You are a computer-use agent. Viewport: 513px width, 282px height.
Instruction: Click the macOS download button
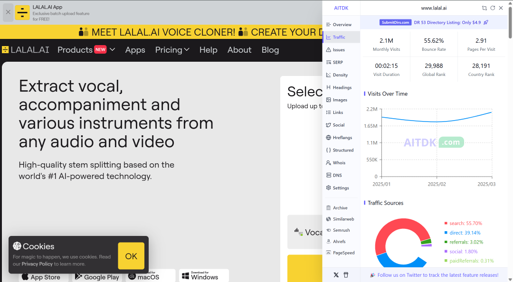pyautogui.click(x=151, y=276)
